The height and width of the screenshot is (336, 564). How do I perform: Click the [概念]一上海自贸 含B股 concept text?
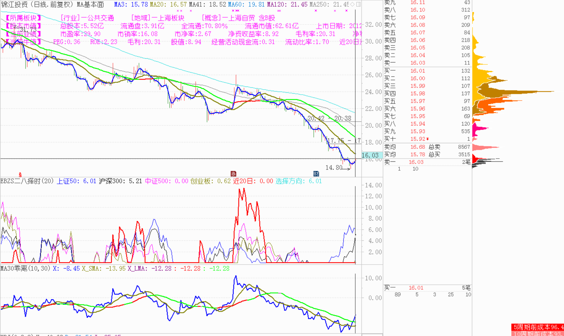pyautogui.click(x=238, y=18)
